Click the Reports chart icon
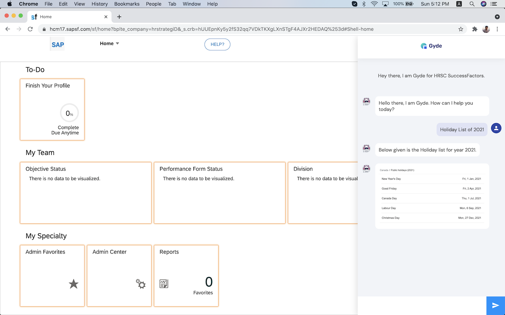 click(x=164, y=283)
